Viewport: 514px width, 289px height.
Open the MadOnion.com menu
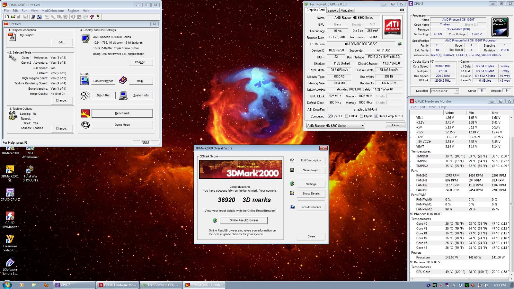(x=53, y=11)
